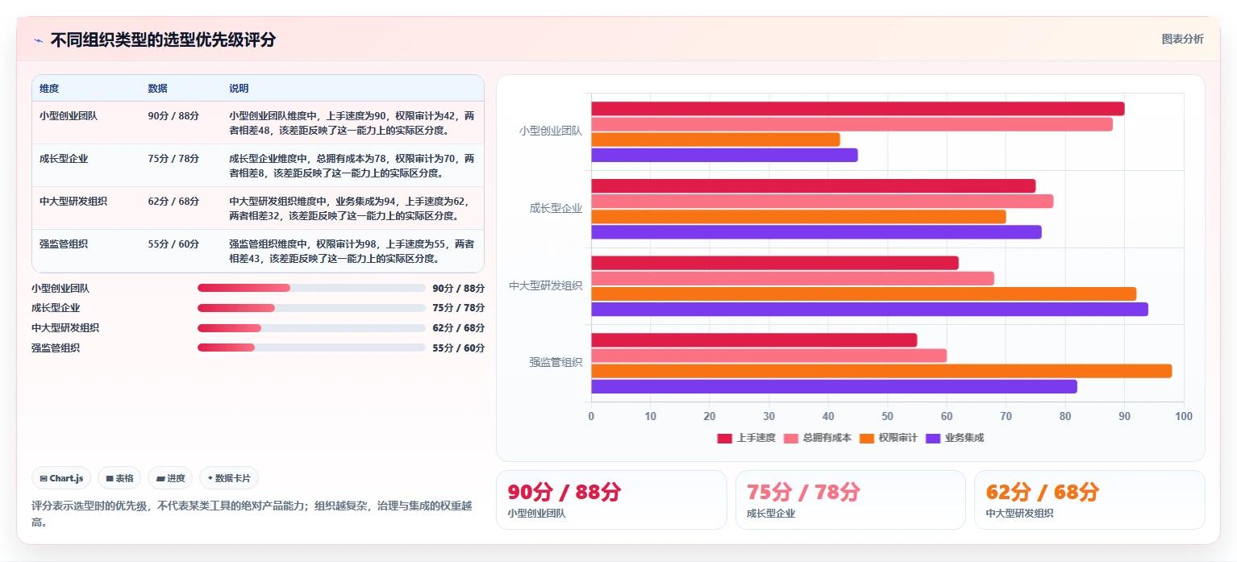Screen dimensions: 1237x562
Task: Click the 强监管组织 description in the table
Action: click(352, 251)
